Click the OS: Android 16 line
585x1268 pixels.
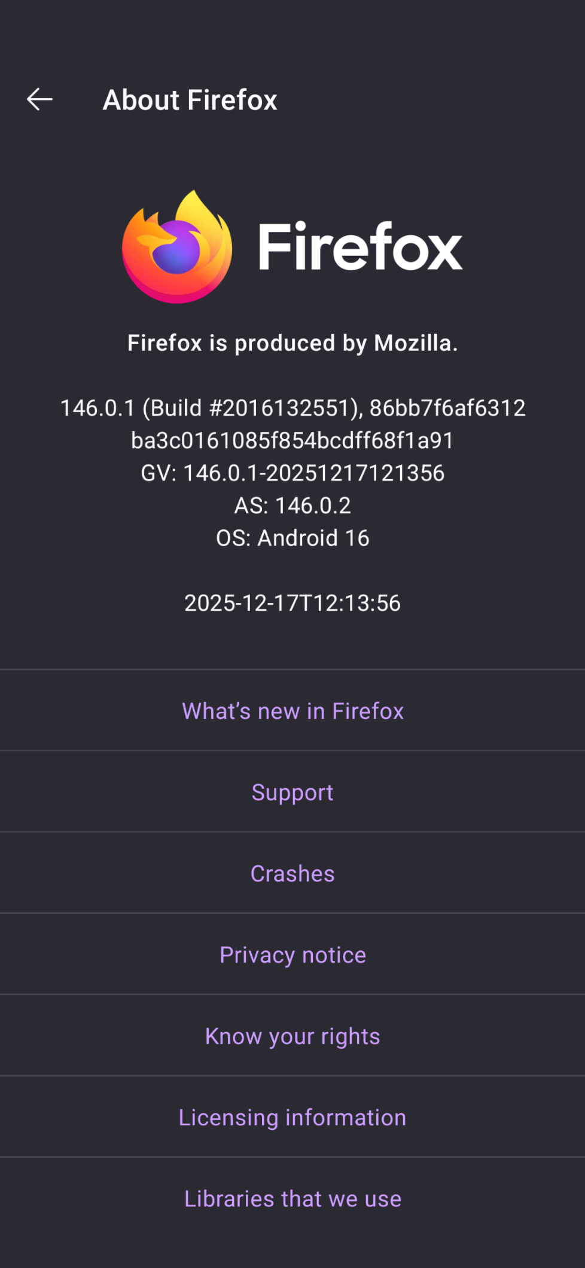[292, 538]
